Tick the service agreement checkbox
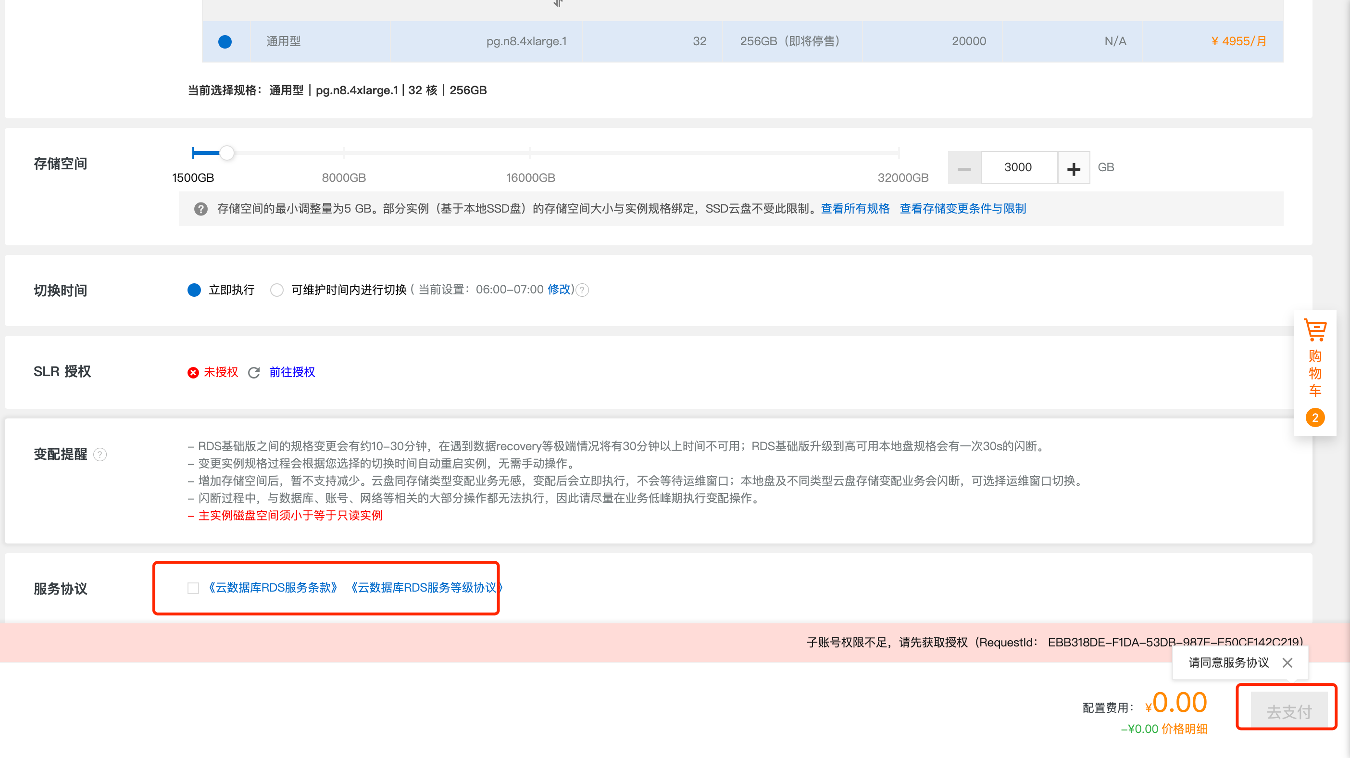1350x758 pixels. coord(193,588)
